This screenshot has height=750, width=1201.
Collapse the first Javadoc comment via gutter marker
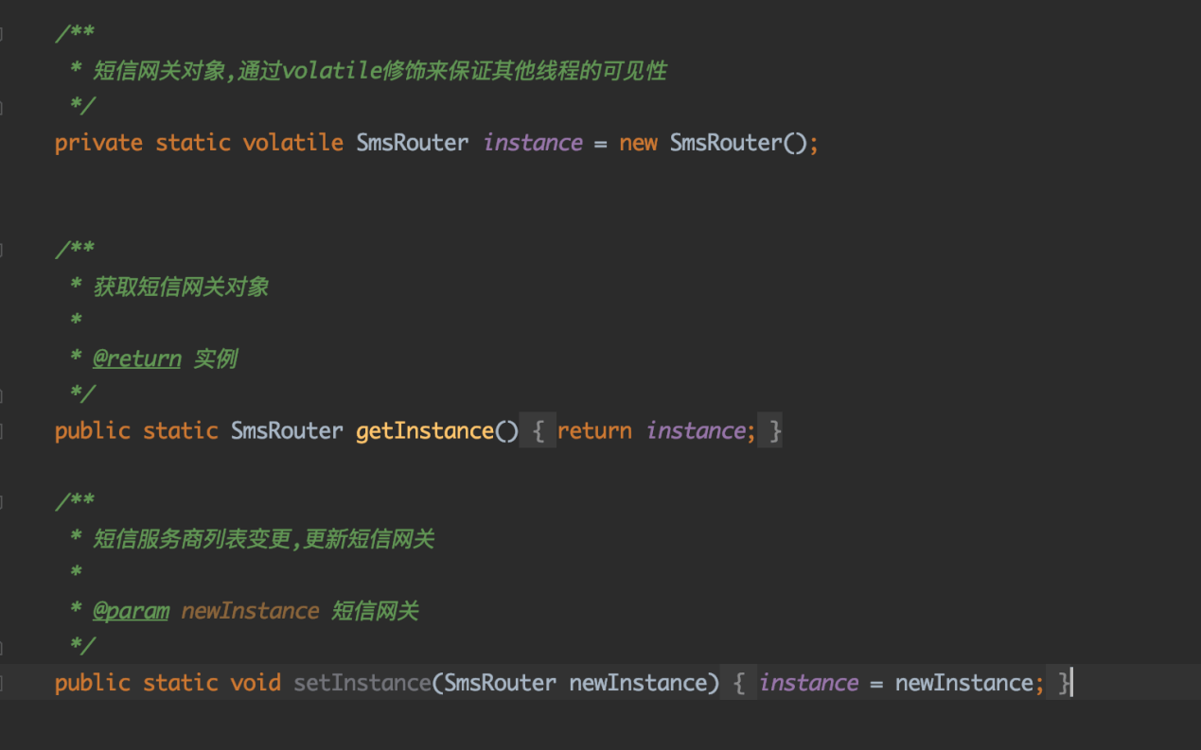[x=1, y=34]
